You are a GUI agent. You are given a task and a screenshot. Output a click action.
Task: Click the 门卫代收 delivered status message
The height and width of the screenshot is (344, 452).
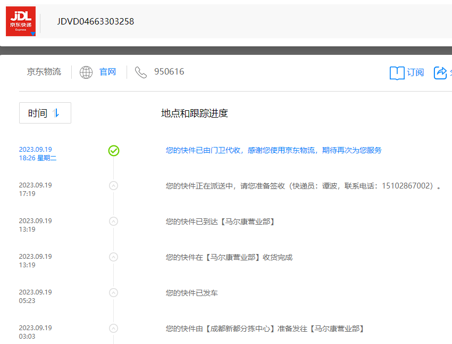click(273, 150)
